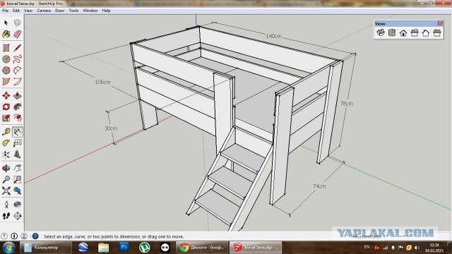The width and height of the screenshot is (452, 254).
Task: Select the Scale tool
Action: click(6, 118)
